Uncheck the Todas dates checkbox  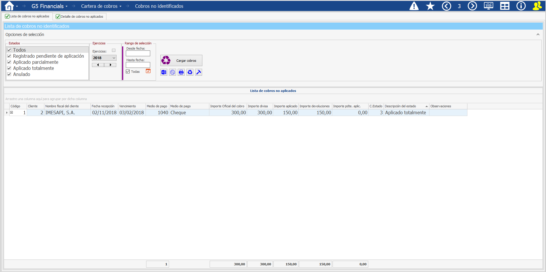point(128,72)
